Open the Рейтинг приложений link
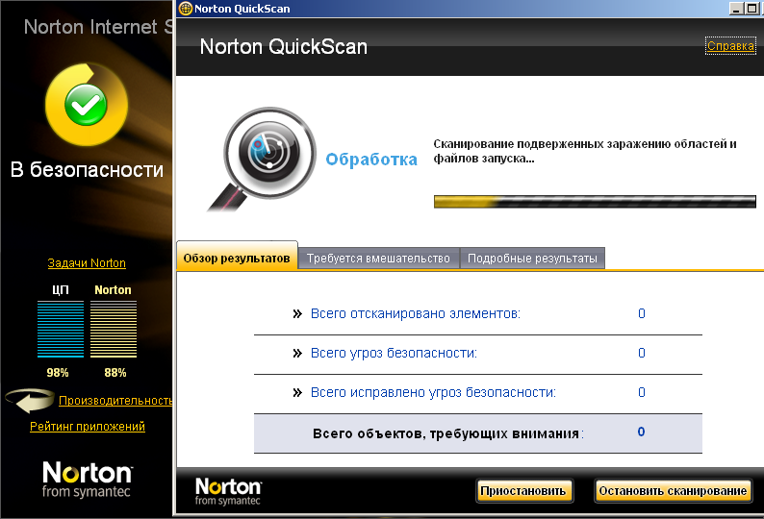This screenshot has width=764, height=519. pyautogui.click(x=88, y=427)
